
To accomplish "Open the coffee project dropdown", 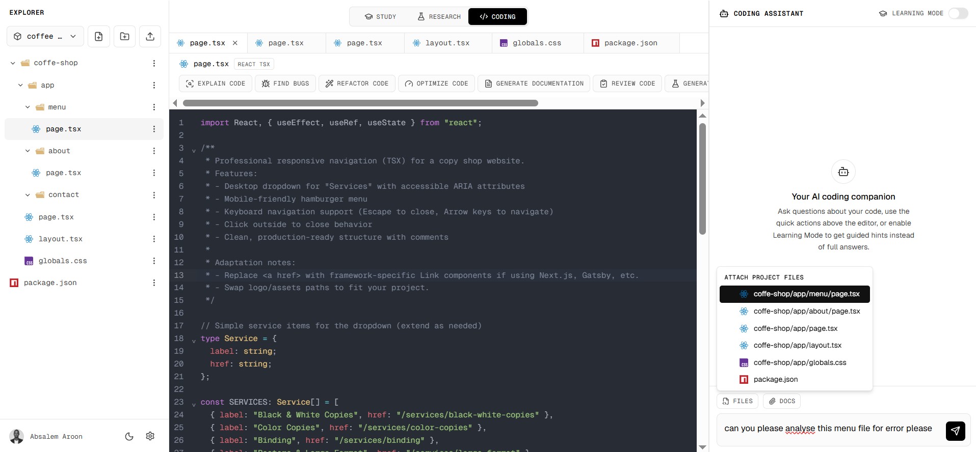I will tap(45, 36).
